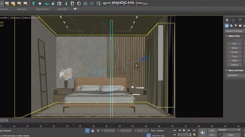Image resolution: width=245 pixels, height=137 pixels.
Task: Click the circular refresh ring icon in toolbar
Action: tap(79, 3)
